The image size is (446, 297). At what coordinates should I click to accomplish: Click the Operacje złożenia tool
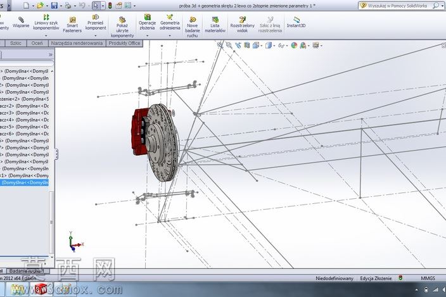[147, 22]
